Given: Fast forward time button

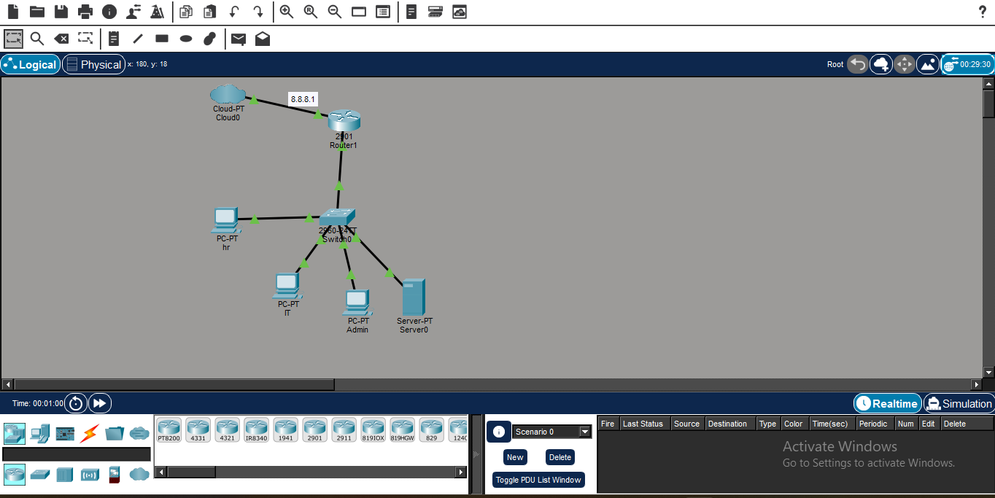Looking at the screenshot, I should pyautogui.click(x=100, y=402).
